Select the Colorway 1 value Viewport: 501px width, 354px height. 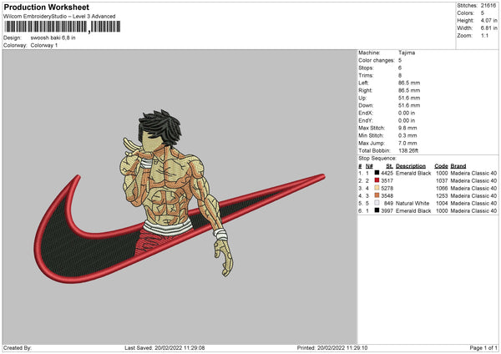coord(44,45)
